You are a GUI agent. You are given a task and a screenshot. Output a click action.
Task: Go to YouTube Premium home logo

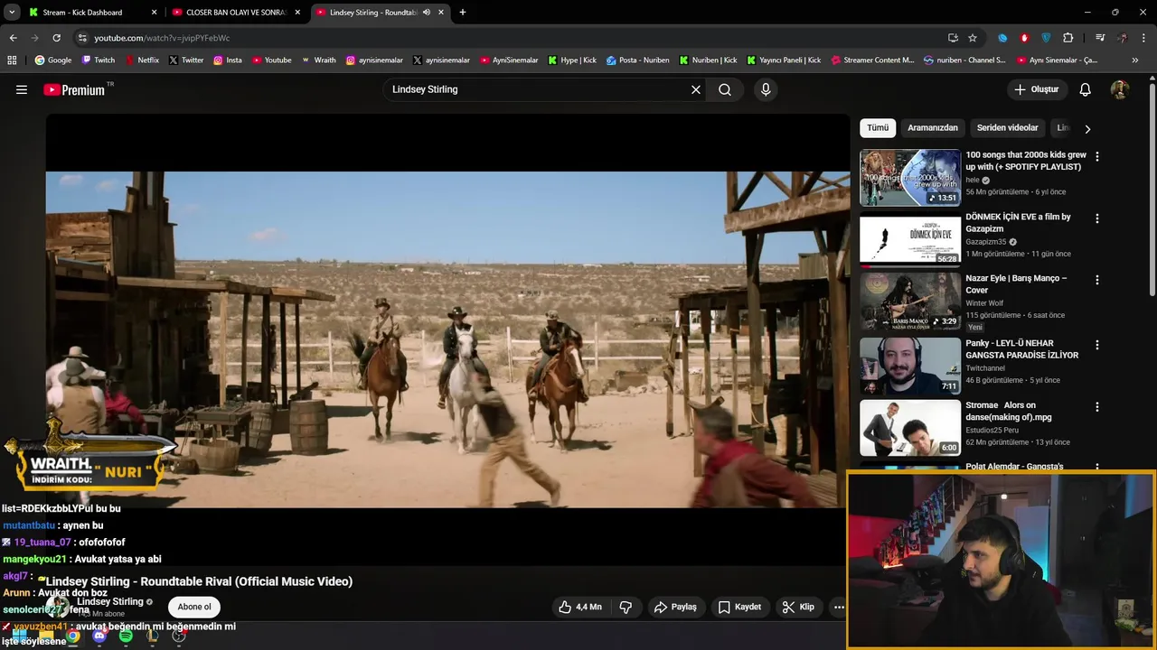(x=74, y=89)
